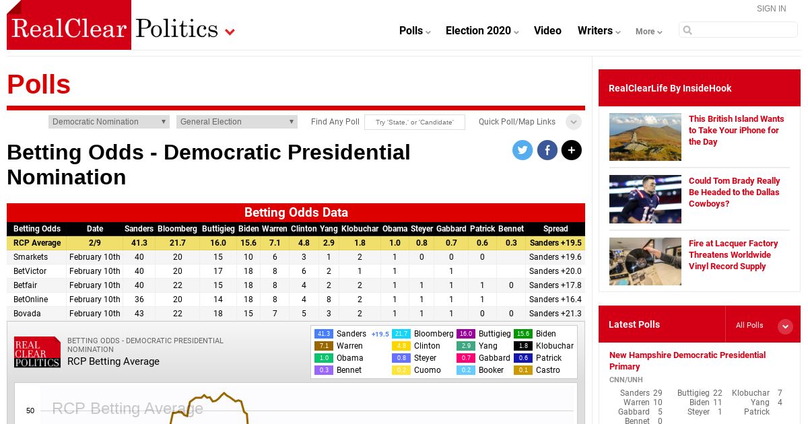This screenshot has width=808, height=424.
Task: Open the Democratic Nomination dropdown
Action: [109, 122]
